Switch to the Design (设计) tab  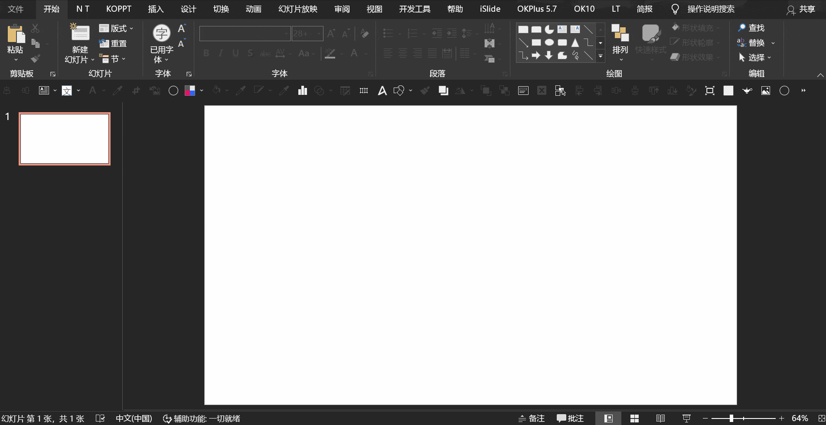coord(188,9)
